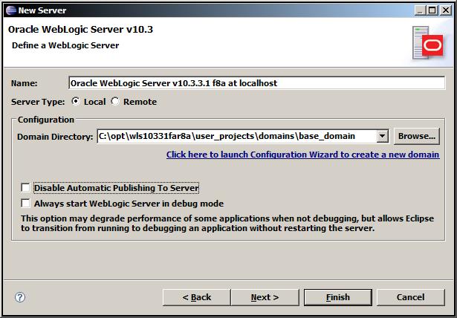Open the Configuration Wizard link for new domain
Screen dimensions: 457x318
pos(303,155)
